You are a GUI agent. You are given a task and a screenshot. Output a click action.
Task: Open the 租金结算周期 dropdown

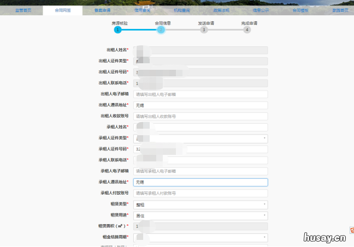(x=200, y=238)
